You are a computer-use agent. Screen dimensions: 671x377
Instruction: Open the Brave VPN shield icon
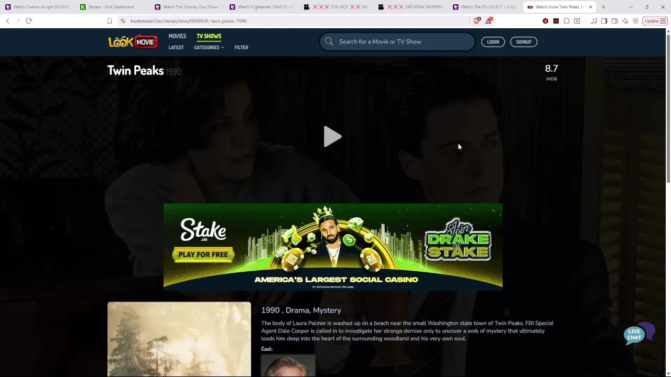(635, 21)
